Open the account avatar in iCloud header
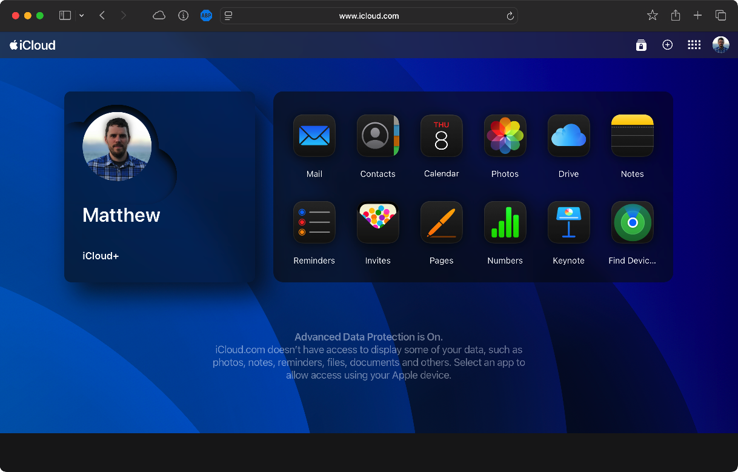The image size is (738, 472). point(720,45)
